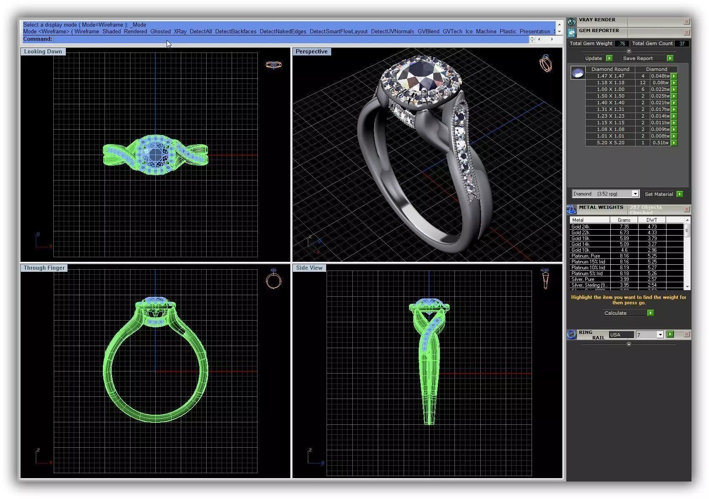Click the command line scroll-down arrow
709x499 pixels.
pyautogui.click(x=559, y=32)
